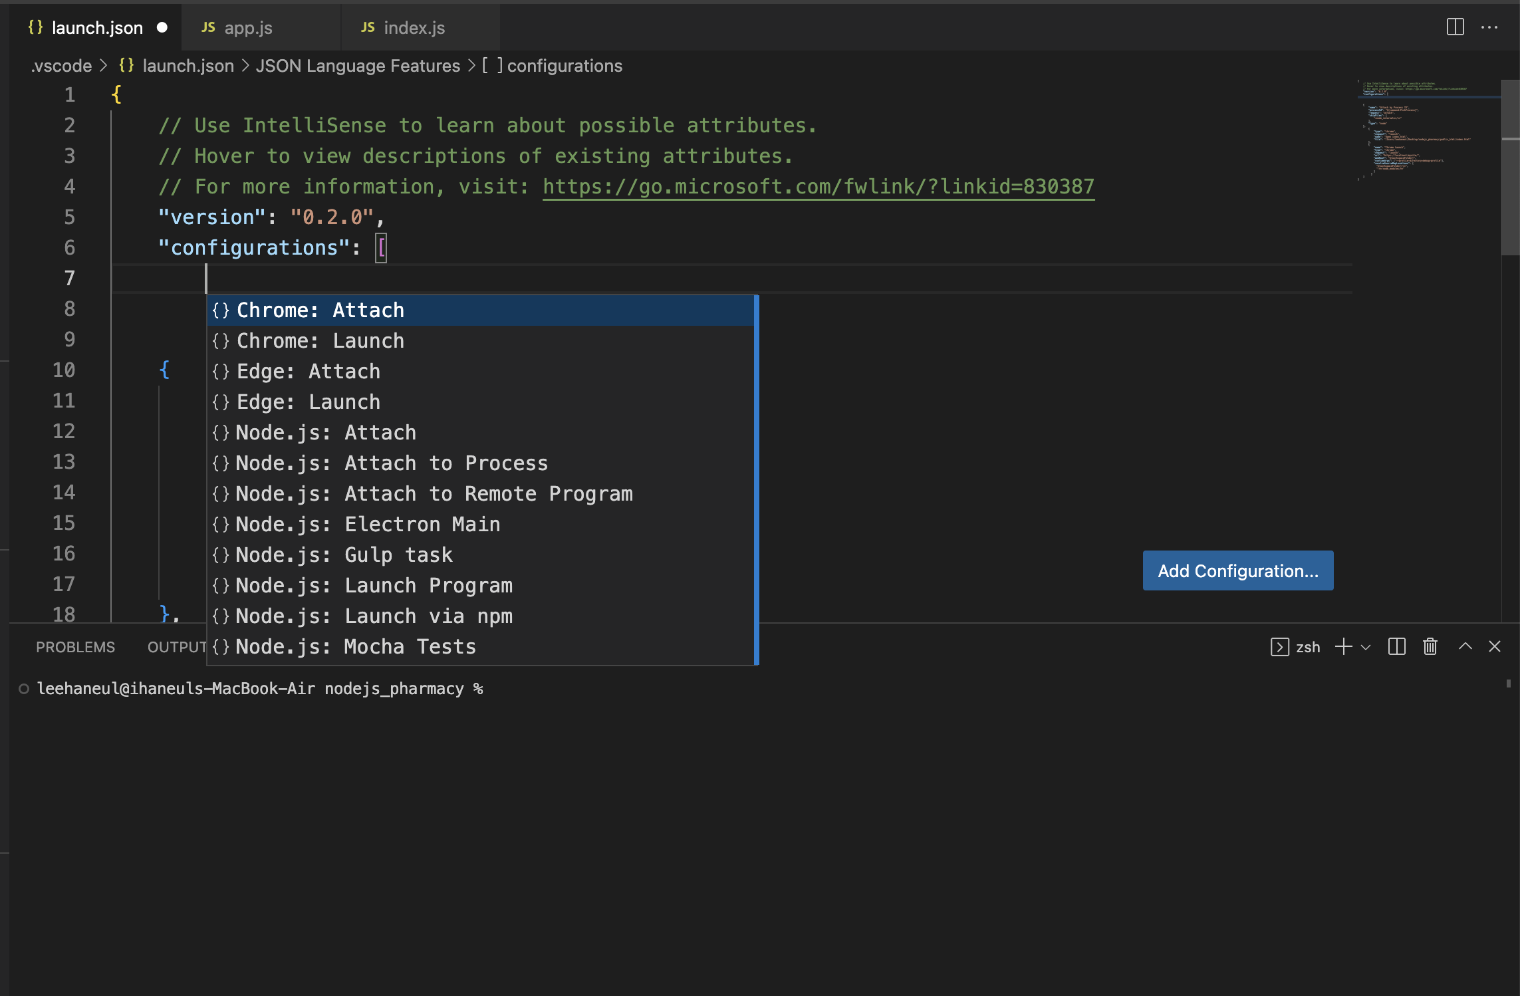Click the unsaved dot on launch.json tab
This screenshot has width=1520, height=996.
coord(162,27)
